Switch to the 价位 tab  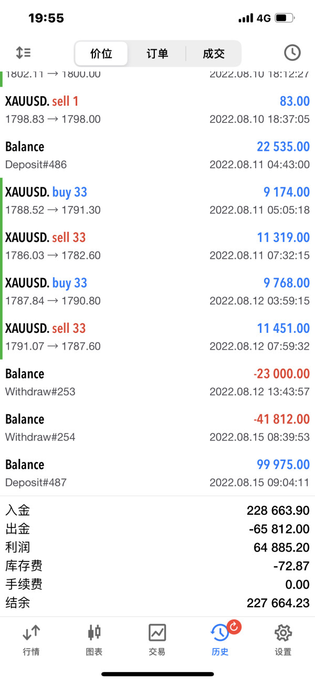point(101,53)
